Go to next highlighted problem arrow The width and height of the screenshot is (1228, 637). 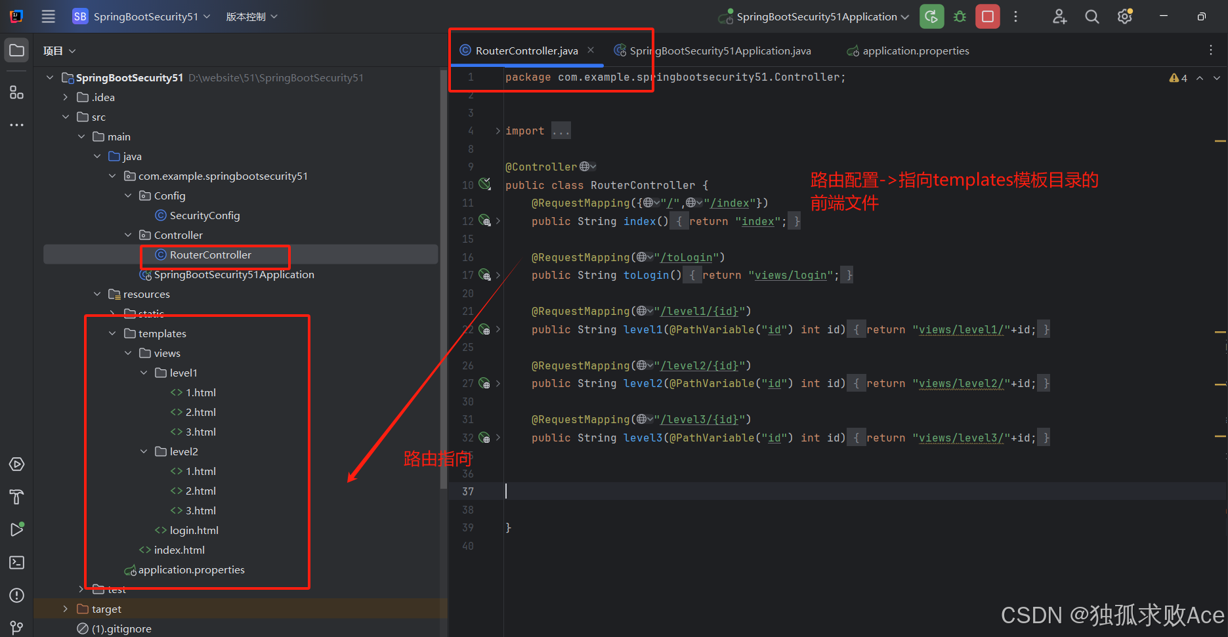coord(1217,78)
